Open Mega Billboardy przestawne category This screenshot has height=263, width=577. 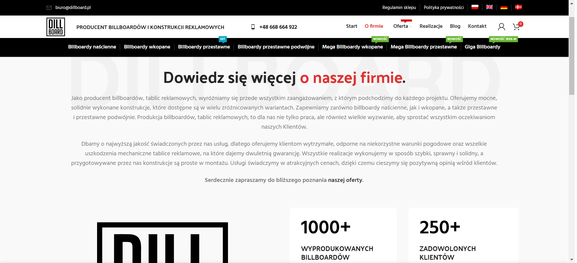click(424, 47)
